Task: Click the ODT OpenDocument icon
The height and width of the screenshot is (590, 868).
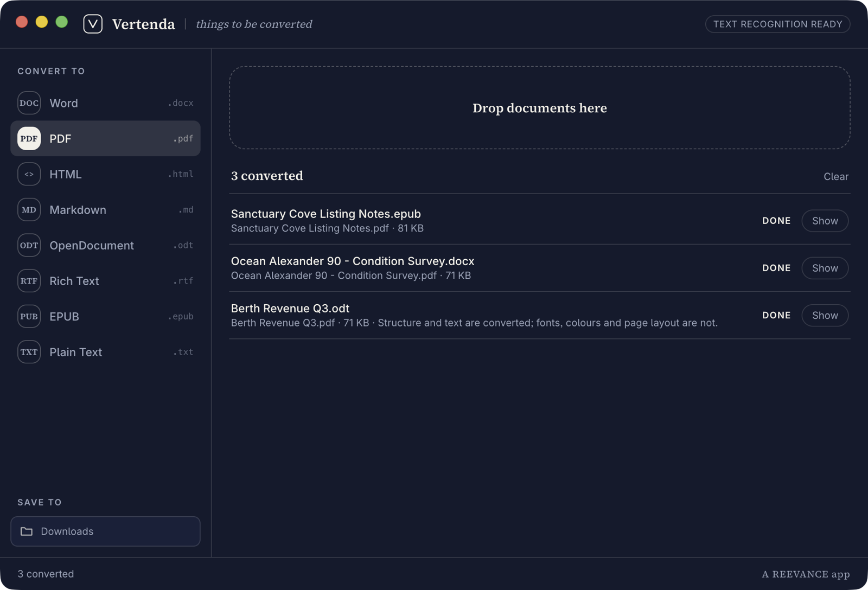Action: [x=29, y=245]
